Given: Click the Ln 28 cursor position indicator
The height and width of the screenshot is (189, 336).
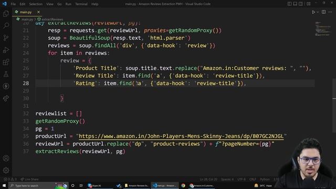Looking at the screenshot, I should point(208,179).
